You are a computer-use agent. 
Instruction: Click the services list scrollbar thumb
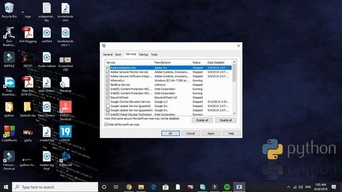234,73
